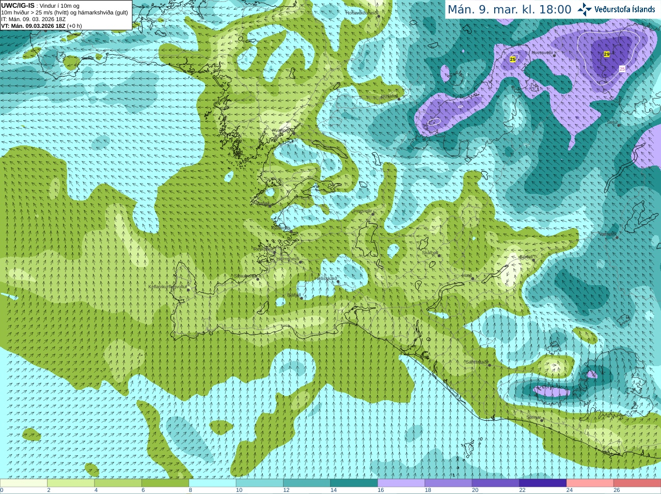Click the Akrafjall station dot
The image size is (661, 494).
point(270,206)
